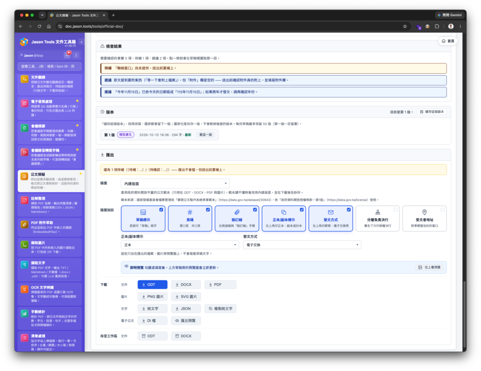481x371 pixels.
Task: Open the 版面 dropdown showing 內建版面
Action: coord(175,184)
